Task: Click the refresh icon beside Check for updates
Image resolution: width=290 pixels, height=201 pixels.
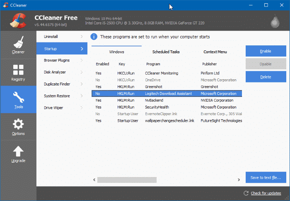Action: (x=246, y=193)
